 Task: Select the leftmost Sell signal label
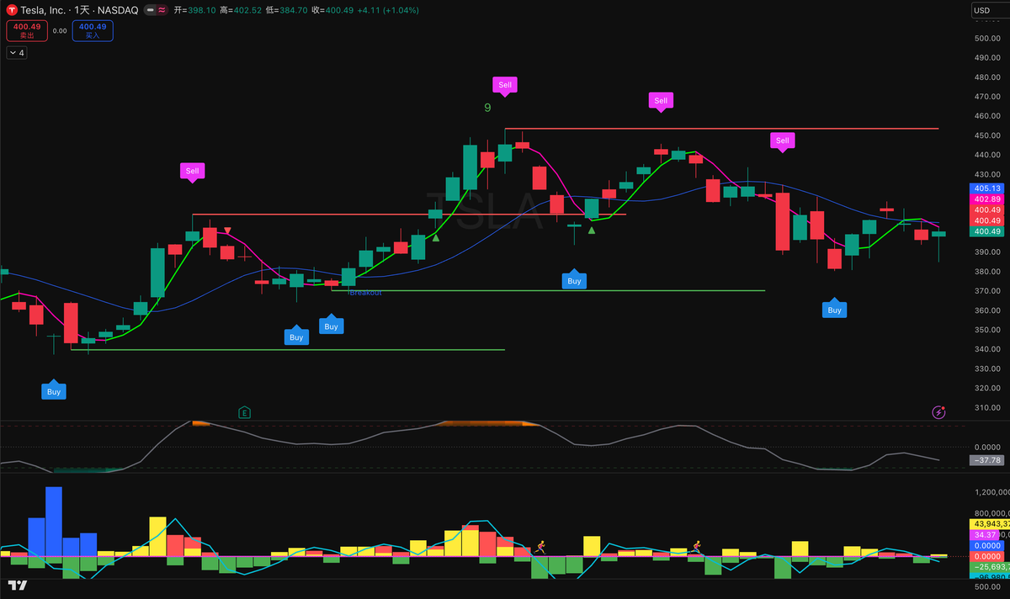point(193,171)
